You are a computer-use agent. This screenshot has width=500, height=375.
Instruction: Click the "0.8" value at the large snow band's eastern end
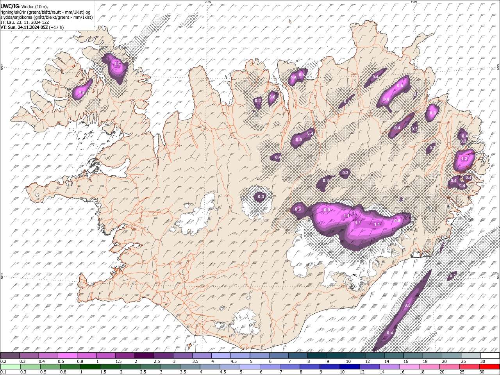[x=397, y=221]
